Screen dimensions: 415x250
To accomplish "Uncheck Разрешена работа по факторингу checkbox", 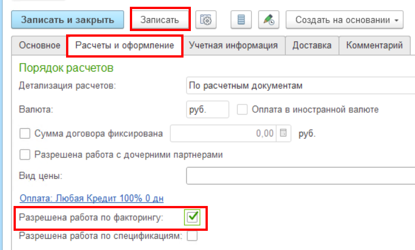I will click(192, 217).
